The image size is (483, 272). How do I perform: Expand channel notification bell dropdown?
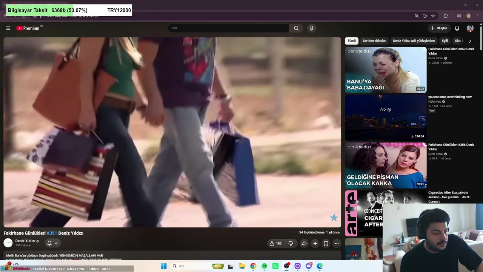[x=52, y=243]
